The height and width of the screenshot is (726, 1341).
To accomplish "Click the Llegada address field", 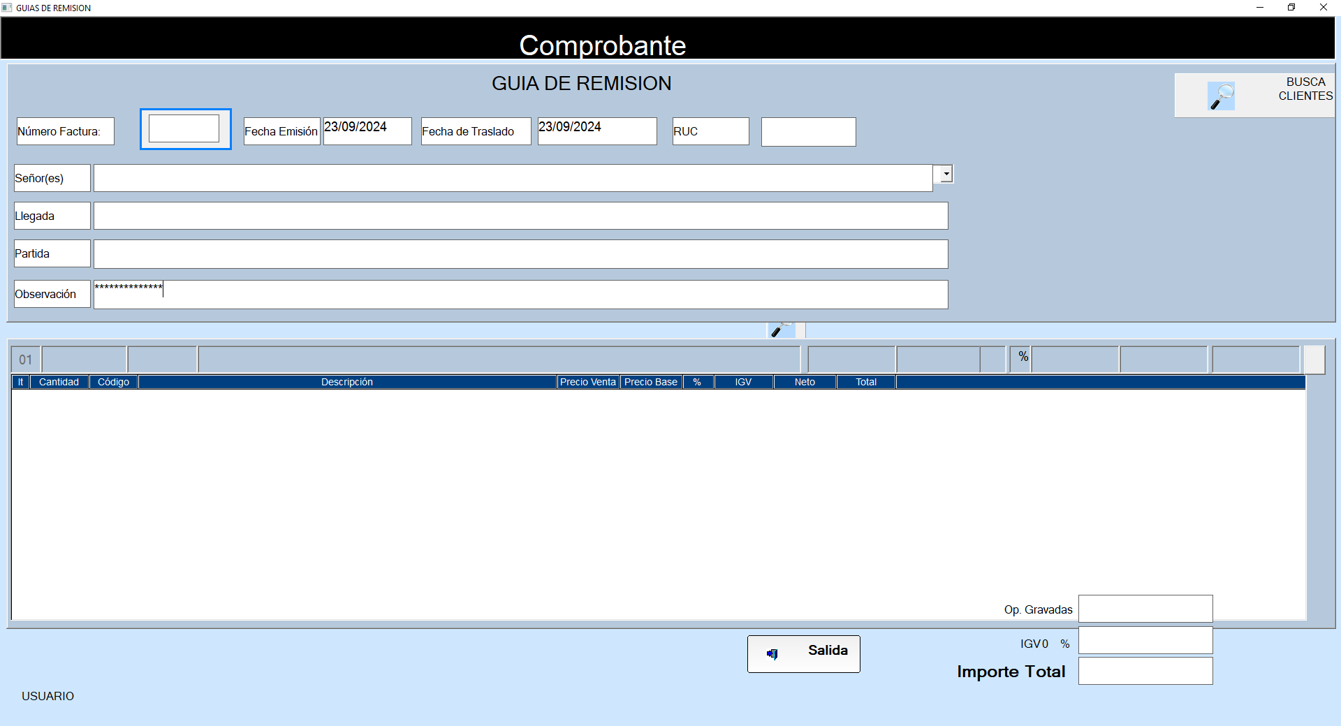I will (520, 216).
